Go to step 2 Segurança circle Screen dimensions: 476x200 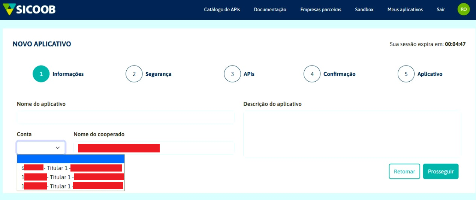point(134,74)
